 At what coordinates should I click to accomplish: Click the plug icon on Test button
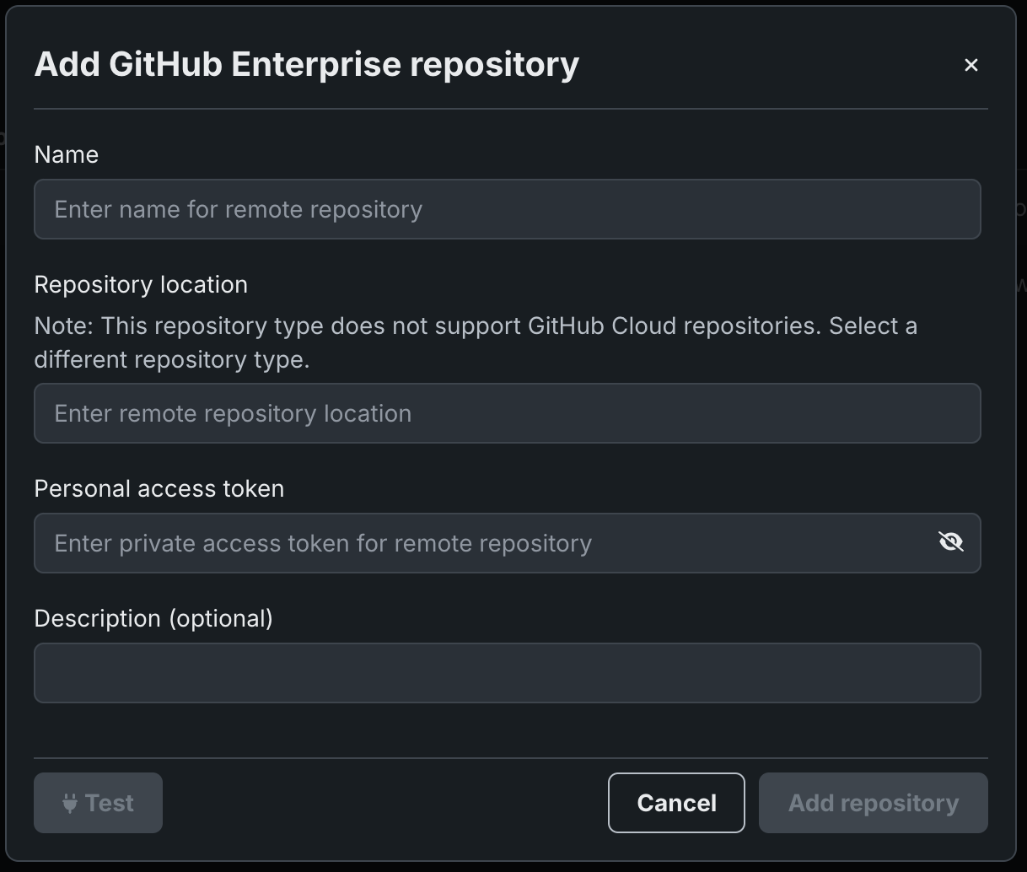pos(70,803)
